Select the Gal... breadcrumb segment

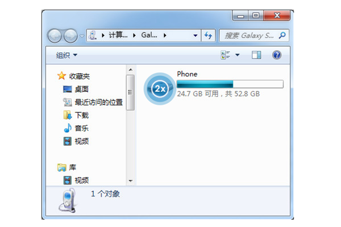coord(149,35)
